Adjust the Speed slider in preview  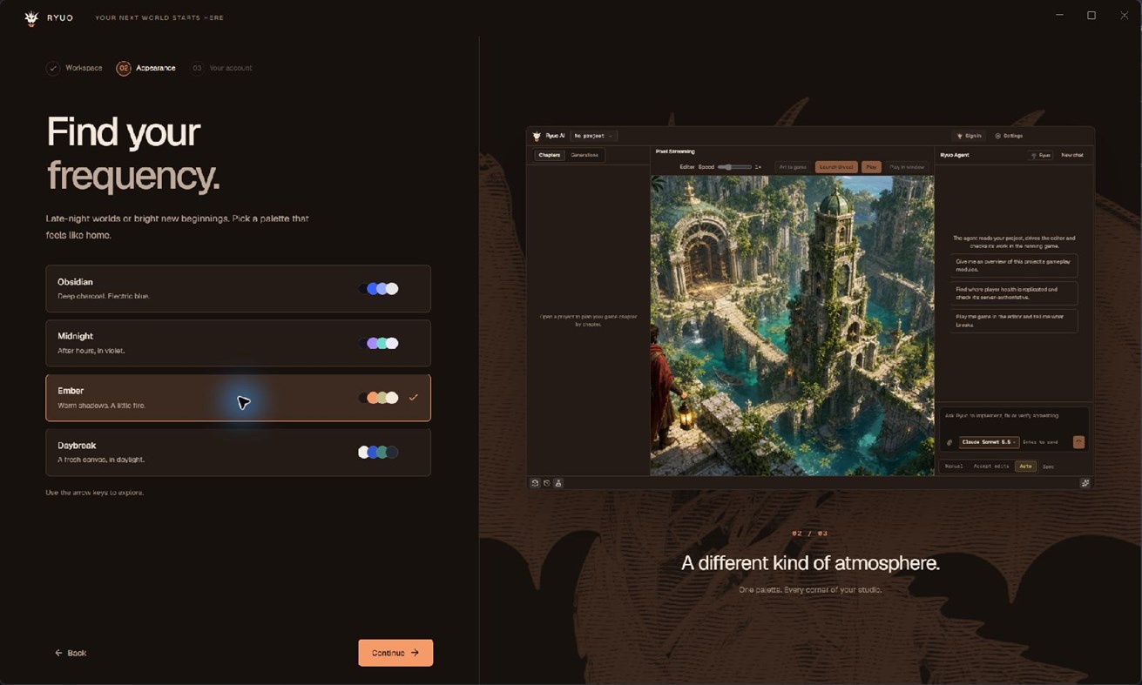click(734, 166)
